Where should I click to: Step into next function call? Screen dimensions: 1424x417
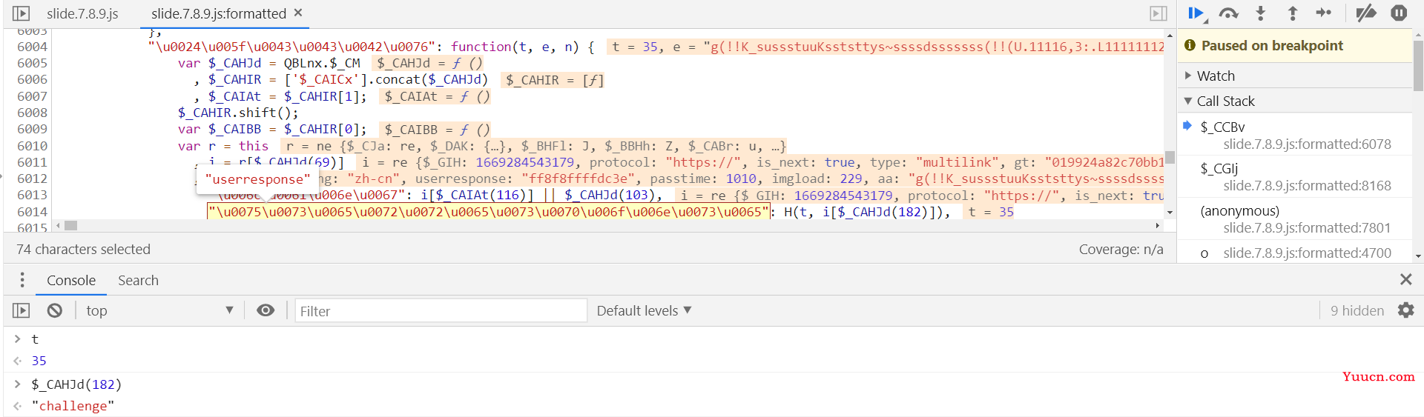point(1261,13)
